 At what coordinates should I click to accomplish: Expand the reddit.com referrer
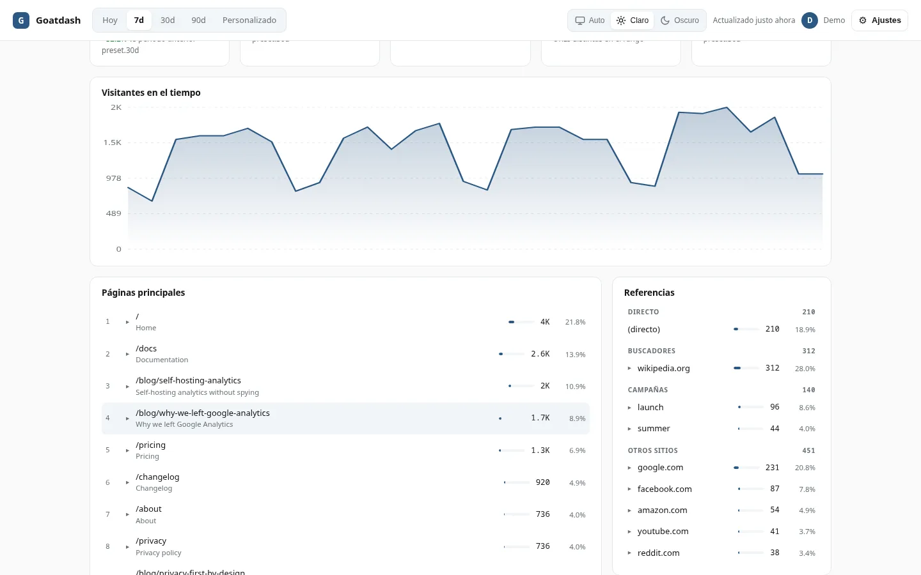click(x=629, y=553)
